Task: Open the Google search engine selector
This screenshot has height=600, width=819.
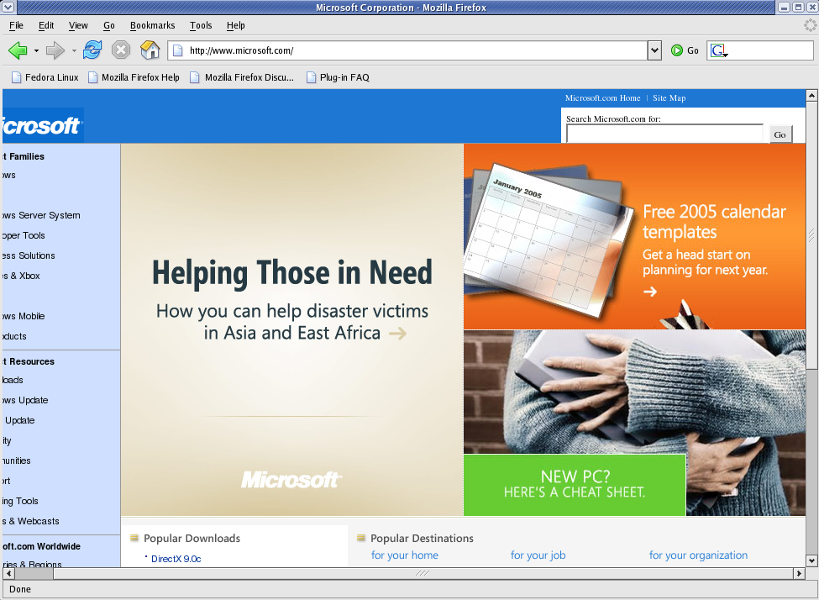Action: point(719,50)
